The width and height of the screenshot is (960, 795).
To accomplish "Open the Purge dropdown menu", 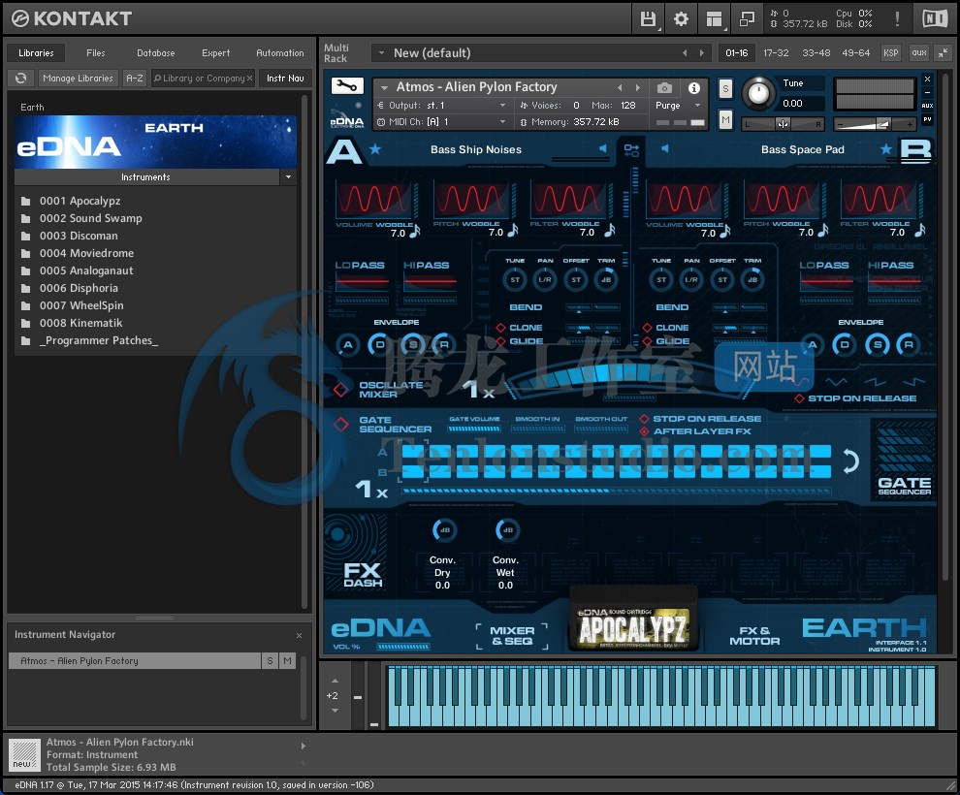I will click(697, 106).
